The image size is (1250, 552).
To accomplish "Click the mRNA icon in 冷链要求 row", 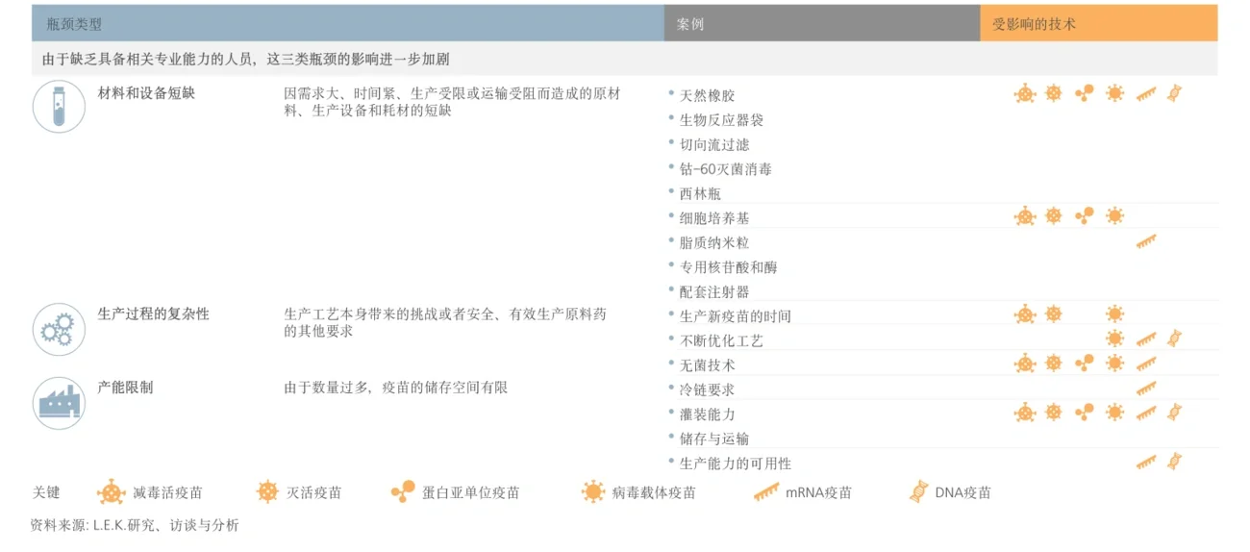I will [1145, 389].
